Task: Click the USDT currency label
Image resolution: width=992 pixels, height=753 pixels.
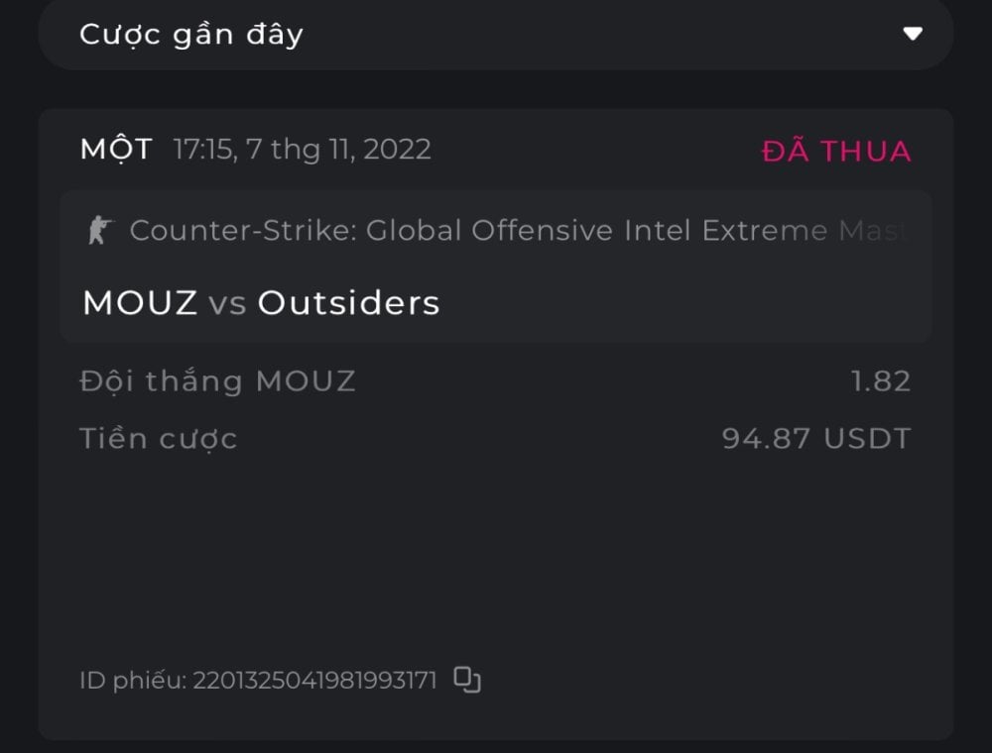Action: pos(867,438)
